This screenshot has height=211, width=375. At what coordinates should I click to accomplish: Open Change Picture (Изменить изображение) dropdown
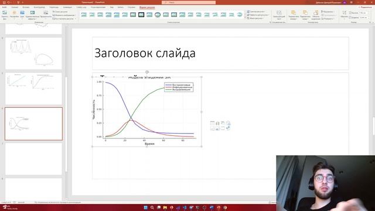[x=64, y=15]
